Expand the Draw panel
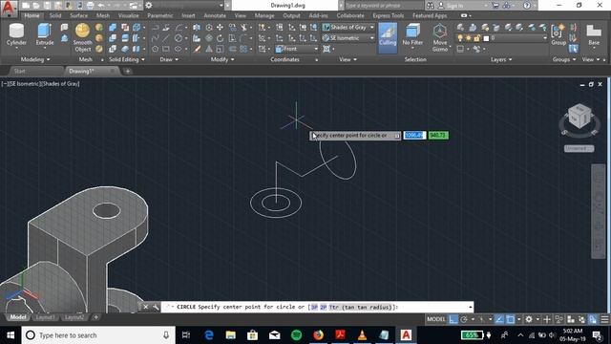611x344 pixels. [x=169, y=59]
